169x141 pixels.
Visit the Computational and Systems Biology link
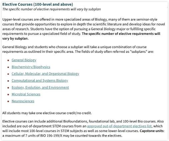pyautogui.click(x=40, y=81)
